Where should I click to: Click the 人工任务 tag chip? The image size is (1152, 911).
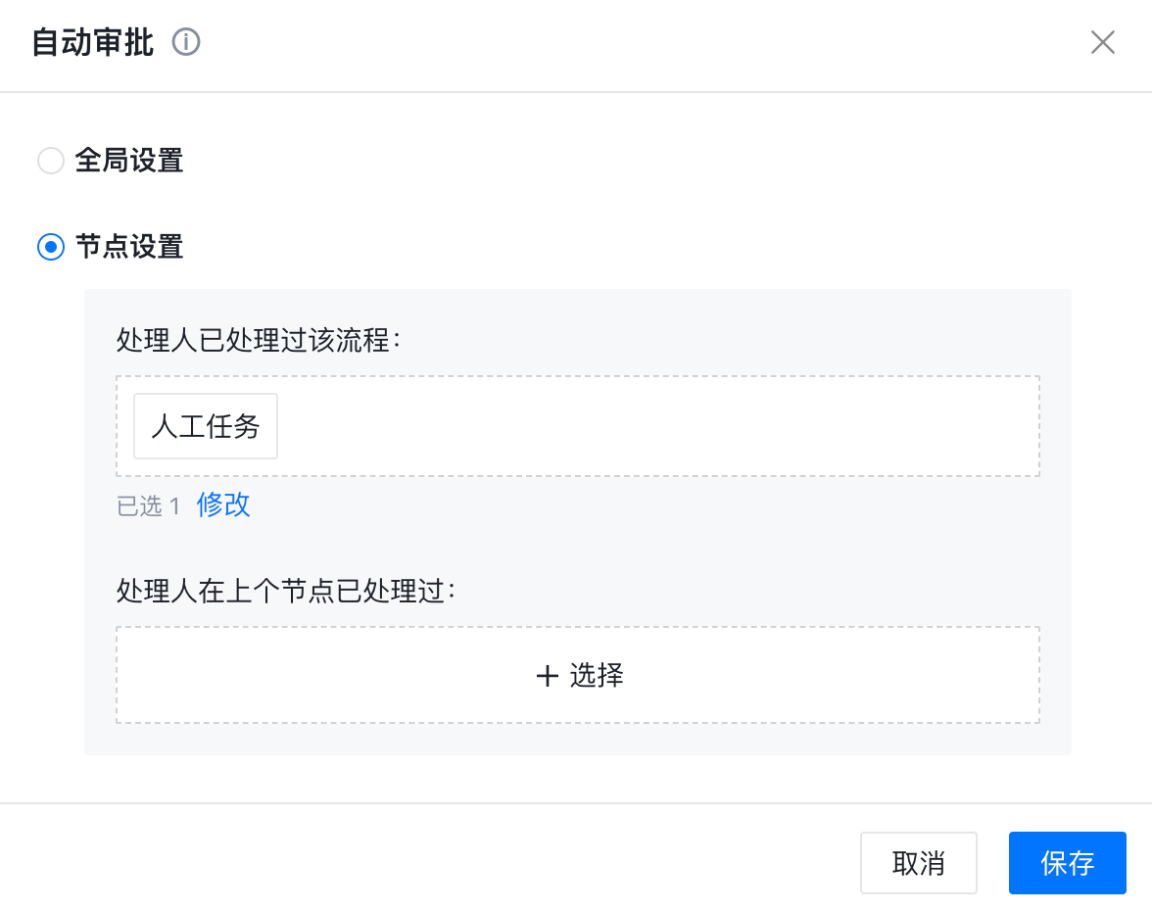click(206, 426)
